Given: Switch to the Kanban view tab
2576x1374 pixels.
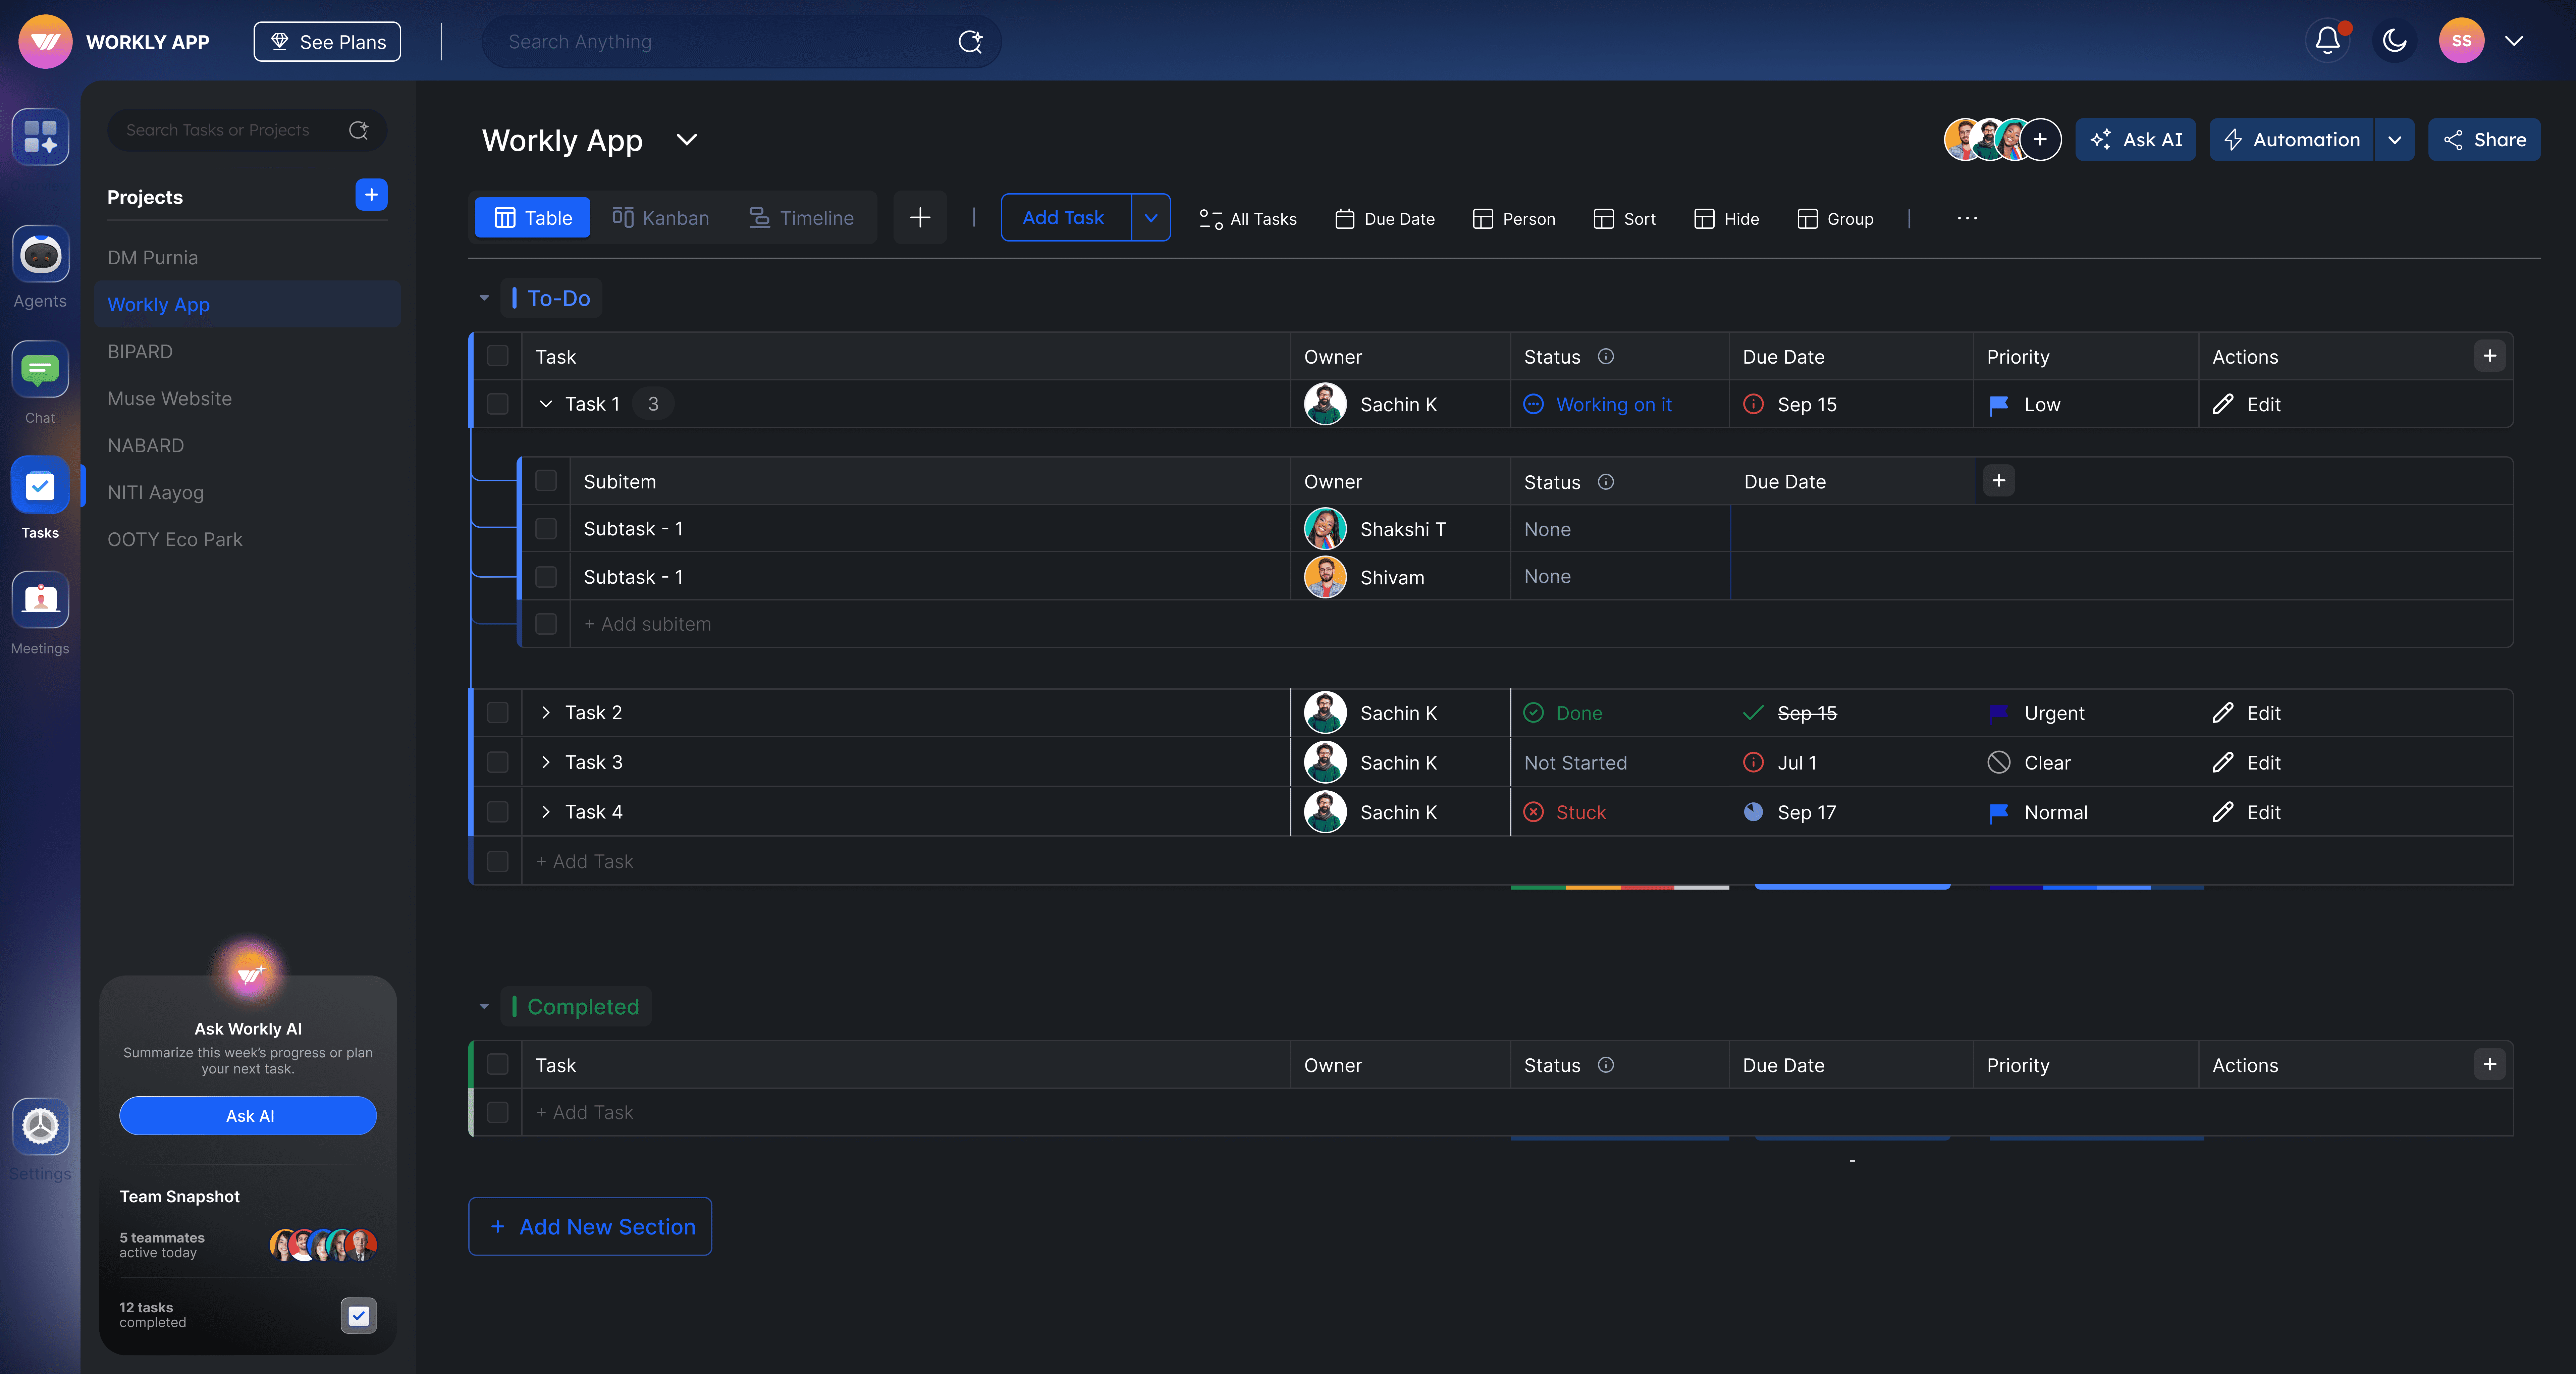Looking at the screenshot, I should pyautogui.click(x=661, y=218).
